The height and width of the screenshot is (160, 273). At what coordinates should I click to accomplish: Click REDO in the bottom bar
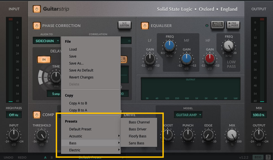pyautogui.click(x=22, y=157)
